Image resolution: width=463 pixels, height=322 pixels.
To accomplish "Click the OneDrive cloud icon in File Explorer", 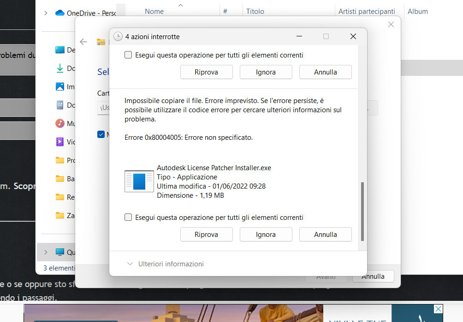I will 59,13.
